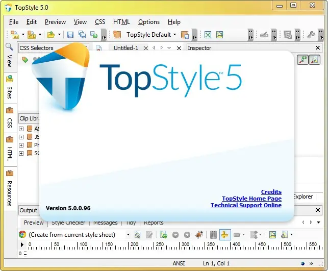328x271 pixels.
Task: Create a new HTML document
Action: 32,35
